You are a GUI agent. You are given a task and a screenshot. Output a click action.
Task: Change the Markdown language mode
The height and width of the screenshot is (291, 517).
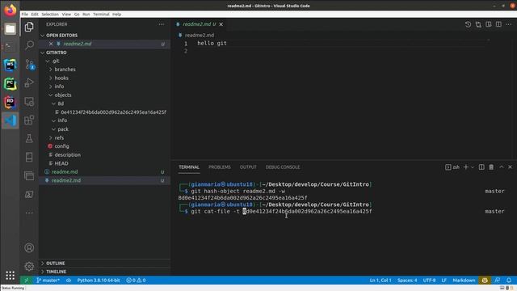coord(464,280)
